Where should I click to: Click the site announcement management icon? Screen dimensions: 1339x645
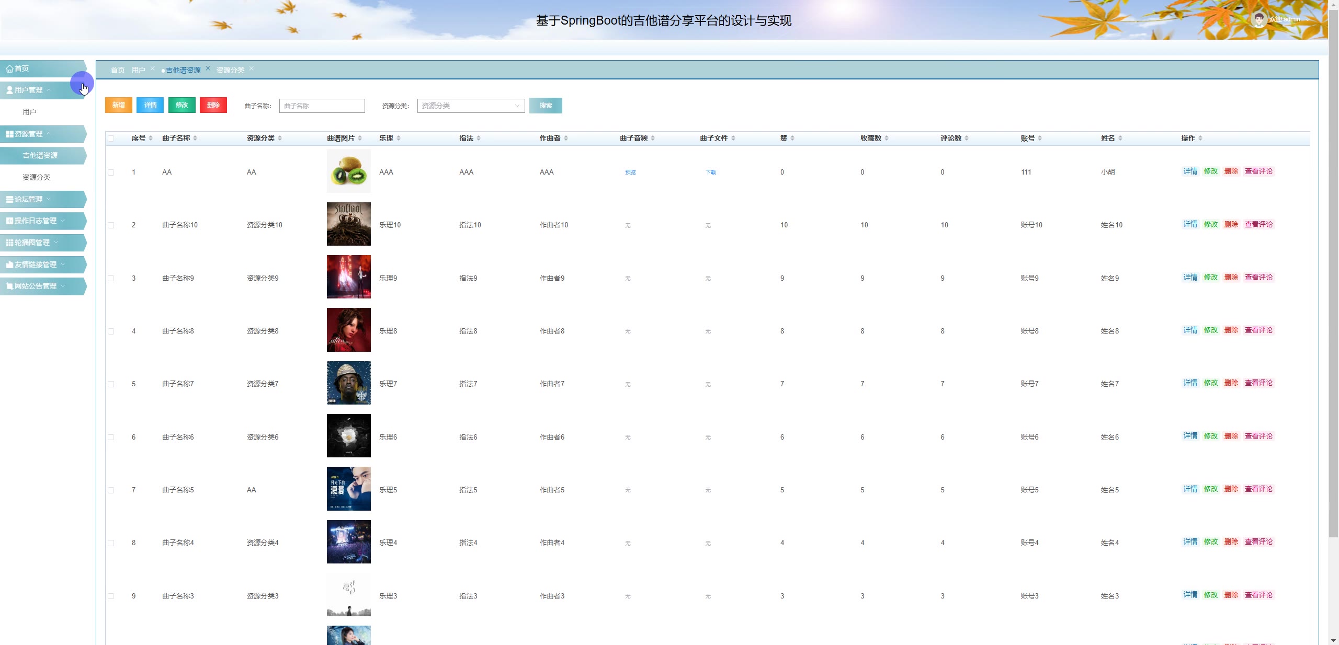tap(9, 286)
